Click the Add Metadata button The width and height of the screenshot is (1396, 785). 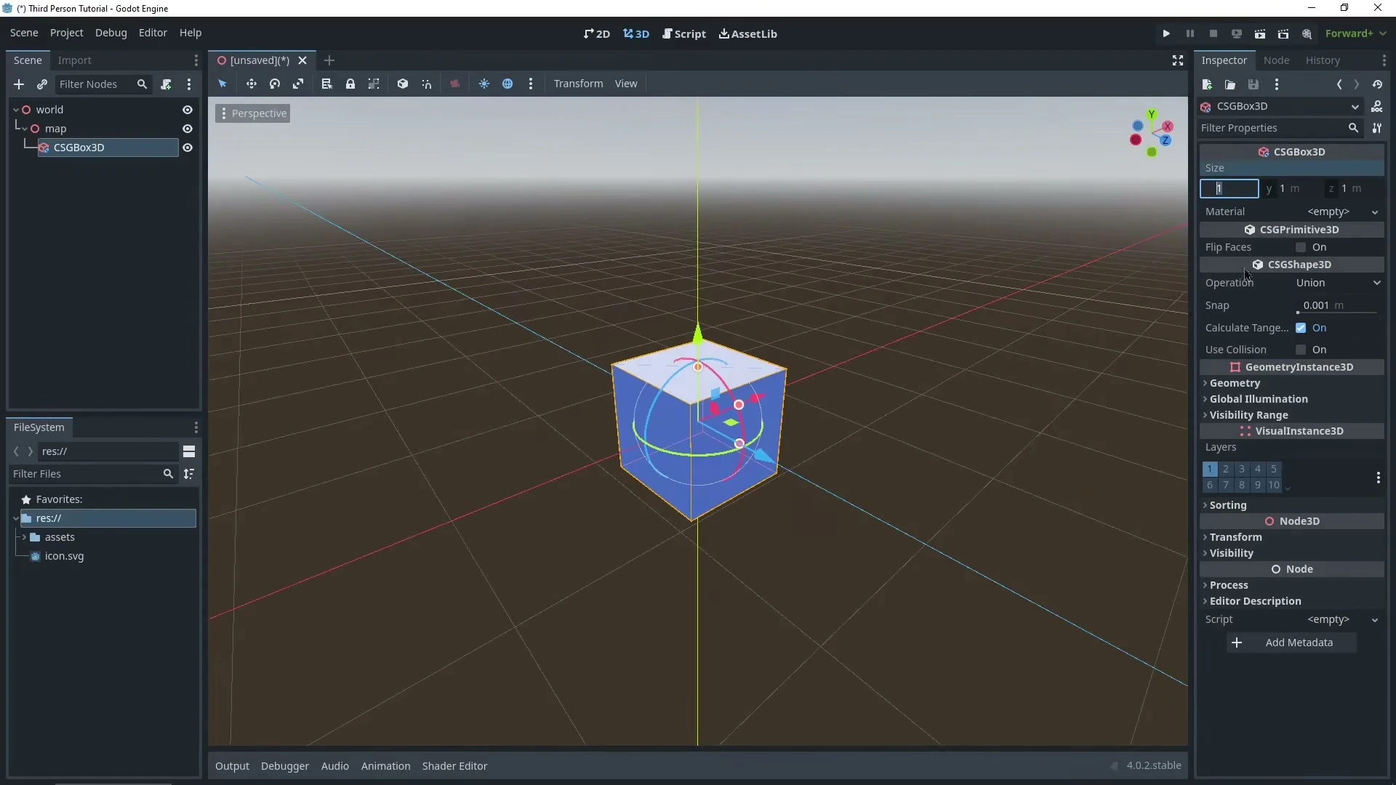pyautogui.click(x=1291, y=643)
